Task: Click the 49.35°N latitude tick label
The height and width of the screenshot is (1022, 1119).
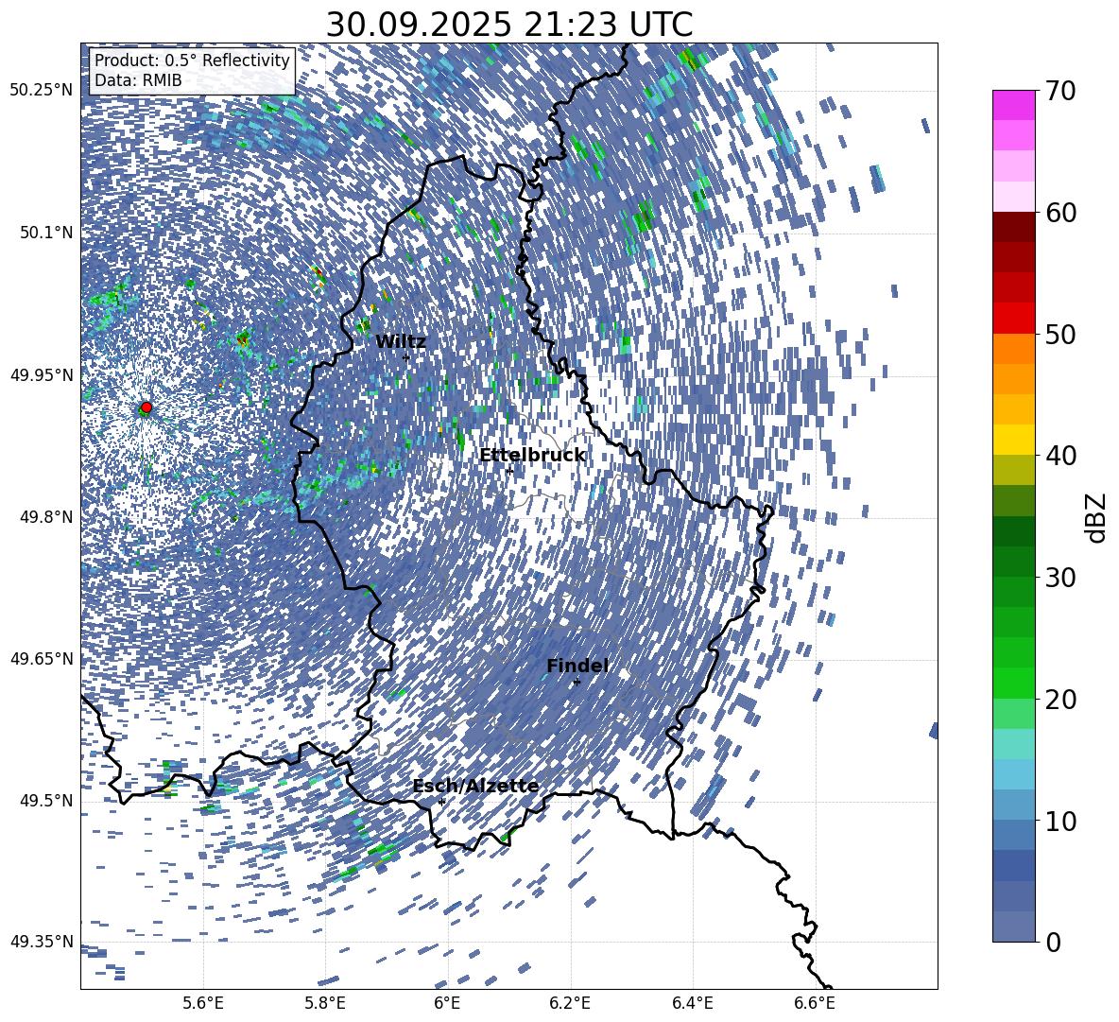Action: pyautogui.click(x=42, y=942)
